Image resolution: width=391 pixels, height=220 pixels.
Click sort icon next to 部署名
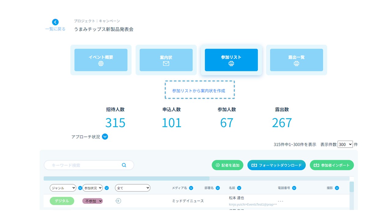click(218, 188)
